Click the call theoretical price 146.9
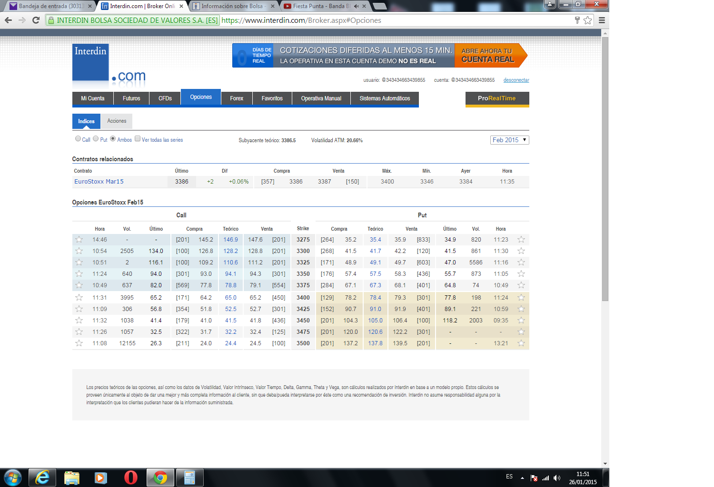This screenshot has height=487, width=714. [231, 240]
